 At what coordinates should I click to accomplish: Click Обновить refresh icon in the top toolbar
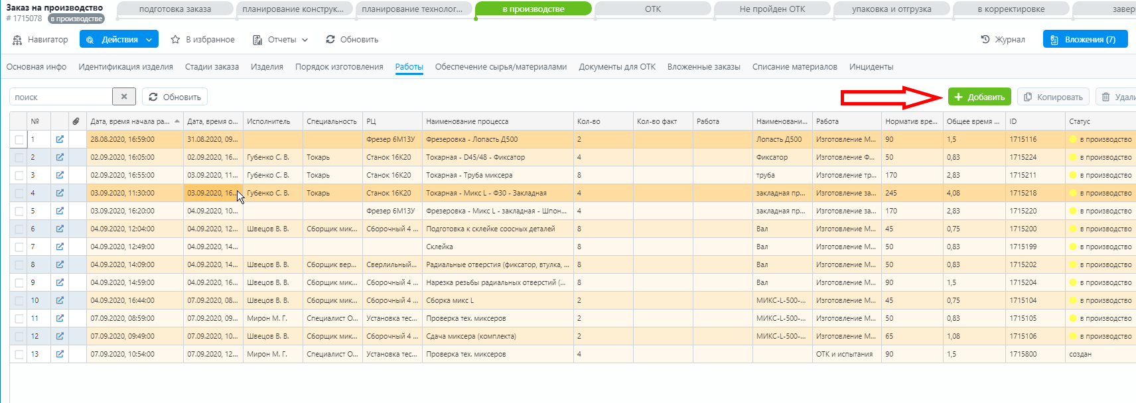tap(330, 40)
